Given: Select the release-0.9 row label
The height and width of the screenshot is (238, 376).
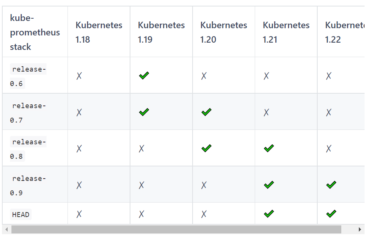Looking at the screenshot, I should [28, 185].
